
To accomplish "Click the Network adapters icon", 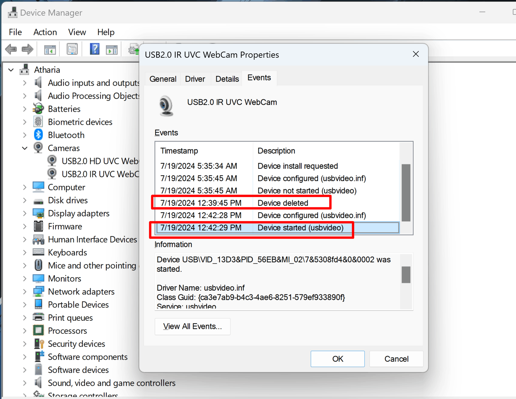I will pos(38,291).
